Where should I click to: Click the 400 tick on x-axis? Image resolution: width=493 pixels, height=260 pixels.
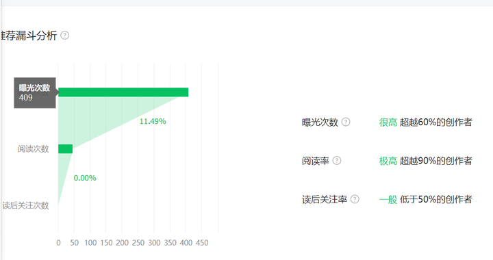point(186,243)
